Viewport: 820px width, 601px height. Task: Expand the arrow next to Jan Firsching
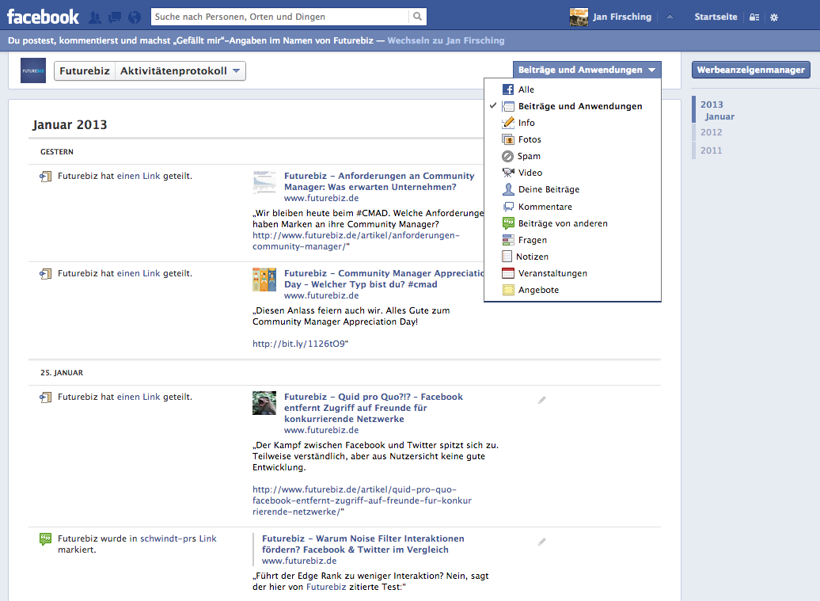[670, 17]
